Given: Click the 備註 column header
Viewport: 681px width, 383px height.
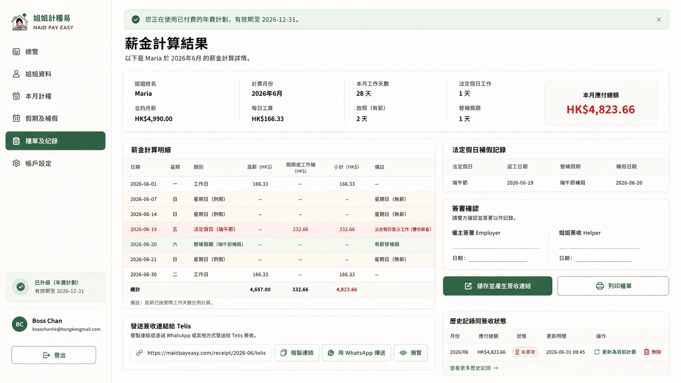Looking at the screenshot, I should [380, 167].
